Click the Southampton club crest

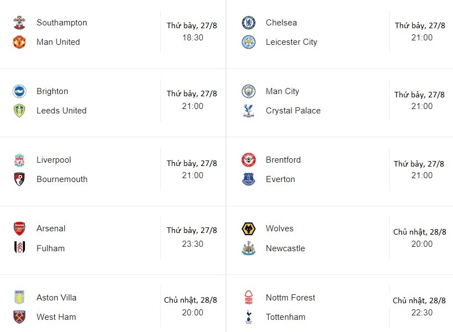click(x=19, y=23)
